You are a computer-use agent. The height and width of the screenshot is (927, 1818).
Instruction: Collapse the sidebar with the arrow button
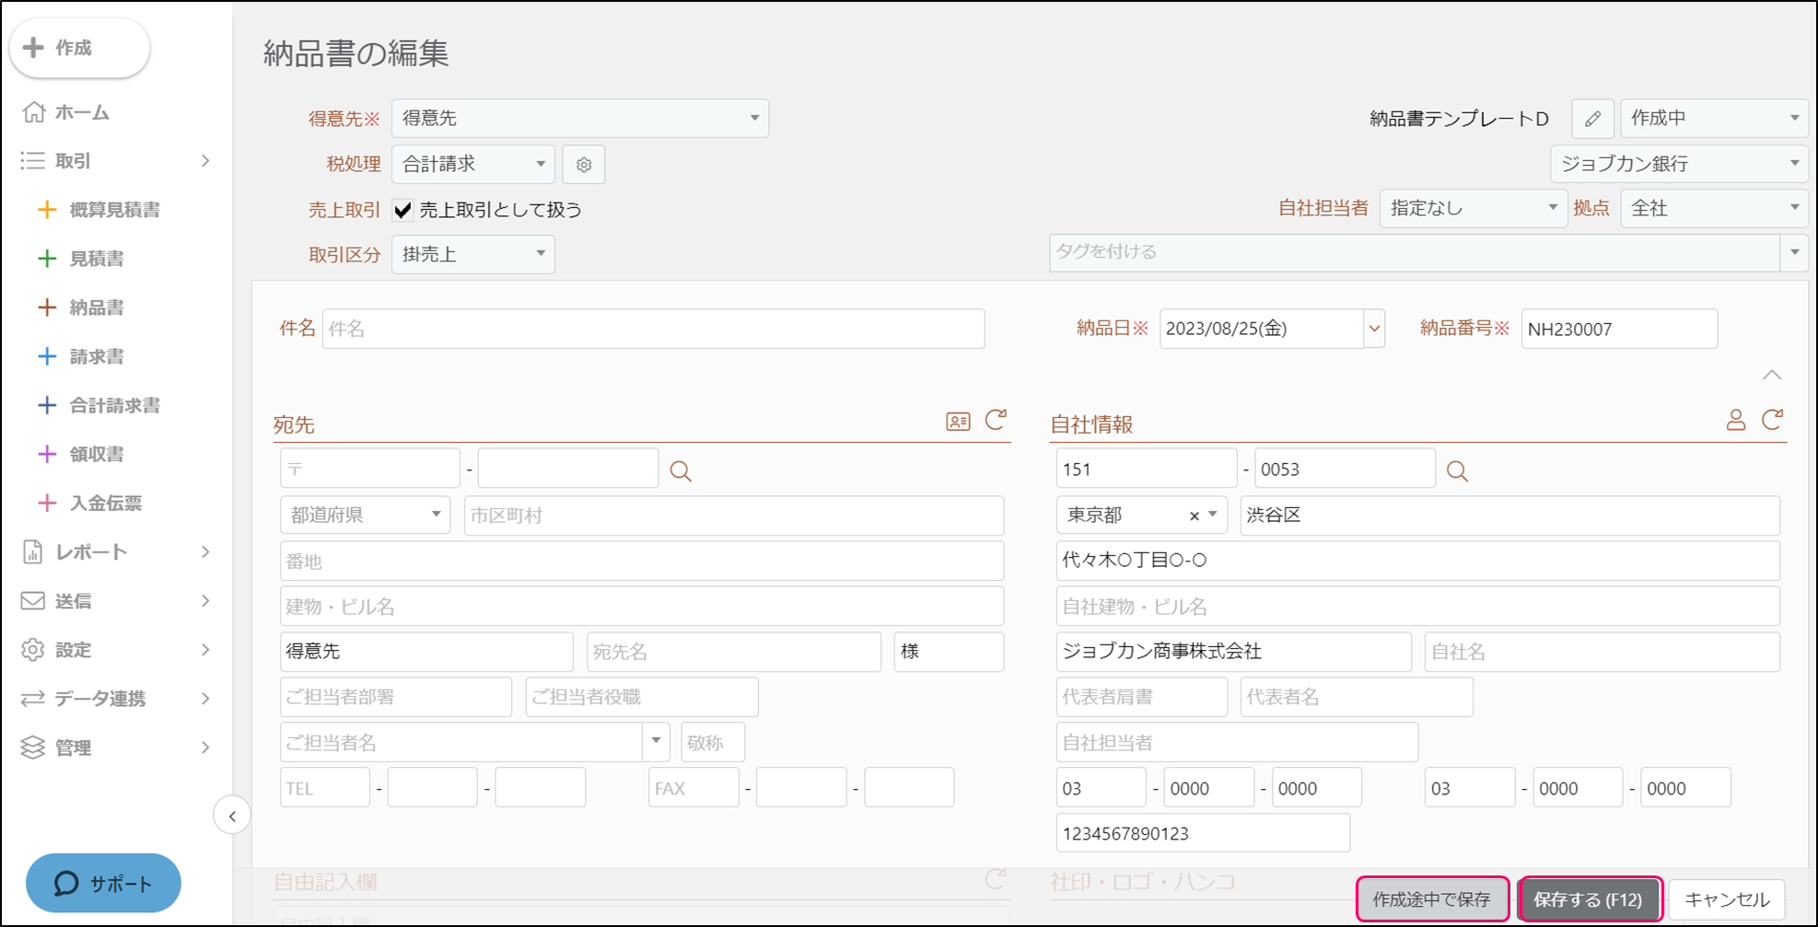pyautogui.click(x=232, y=816)
